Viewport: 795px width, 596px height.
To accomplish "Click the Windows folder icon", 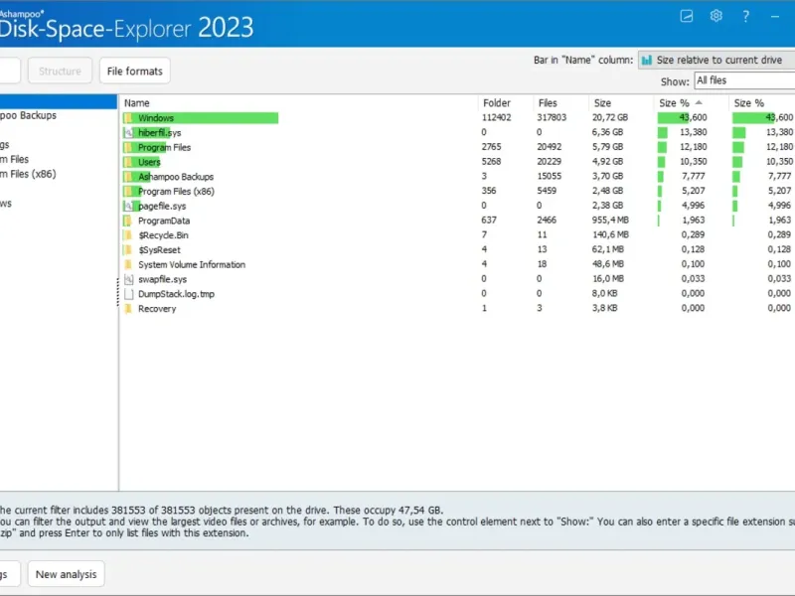I will pyautogui.click(x=128, y=118).
